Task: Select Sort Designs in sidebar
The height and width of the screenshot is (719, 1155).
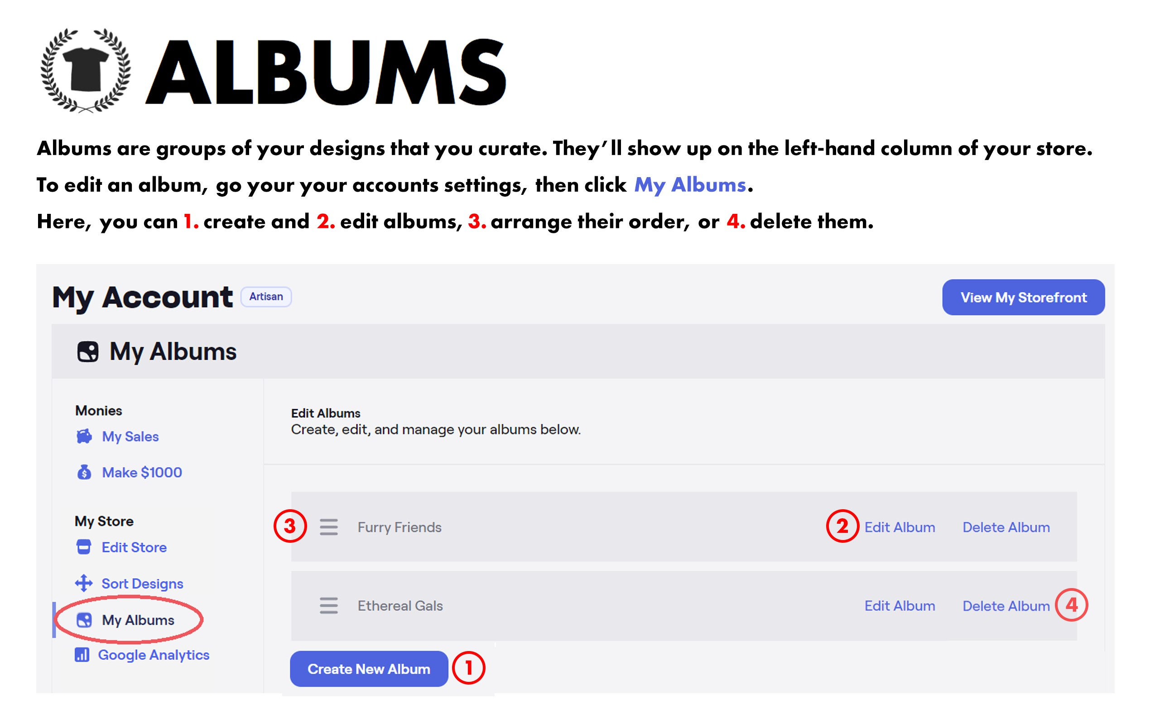Action: 142,584
